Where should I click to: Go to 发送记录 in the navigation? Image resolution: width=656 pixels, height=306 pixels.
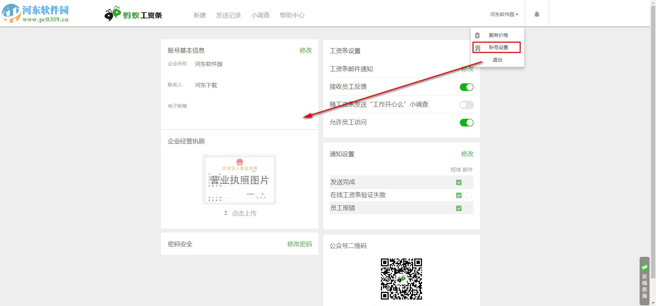coord(229,15)
